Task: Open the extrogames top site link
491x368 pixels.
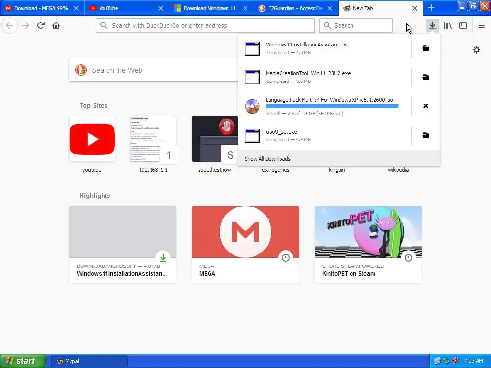Action: point(276,170)
